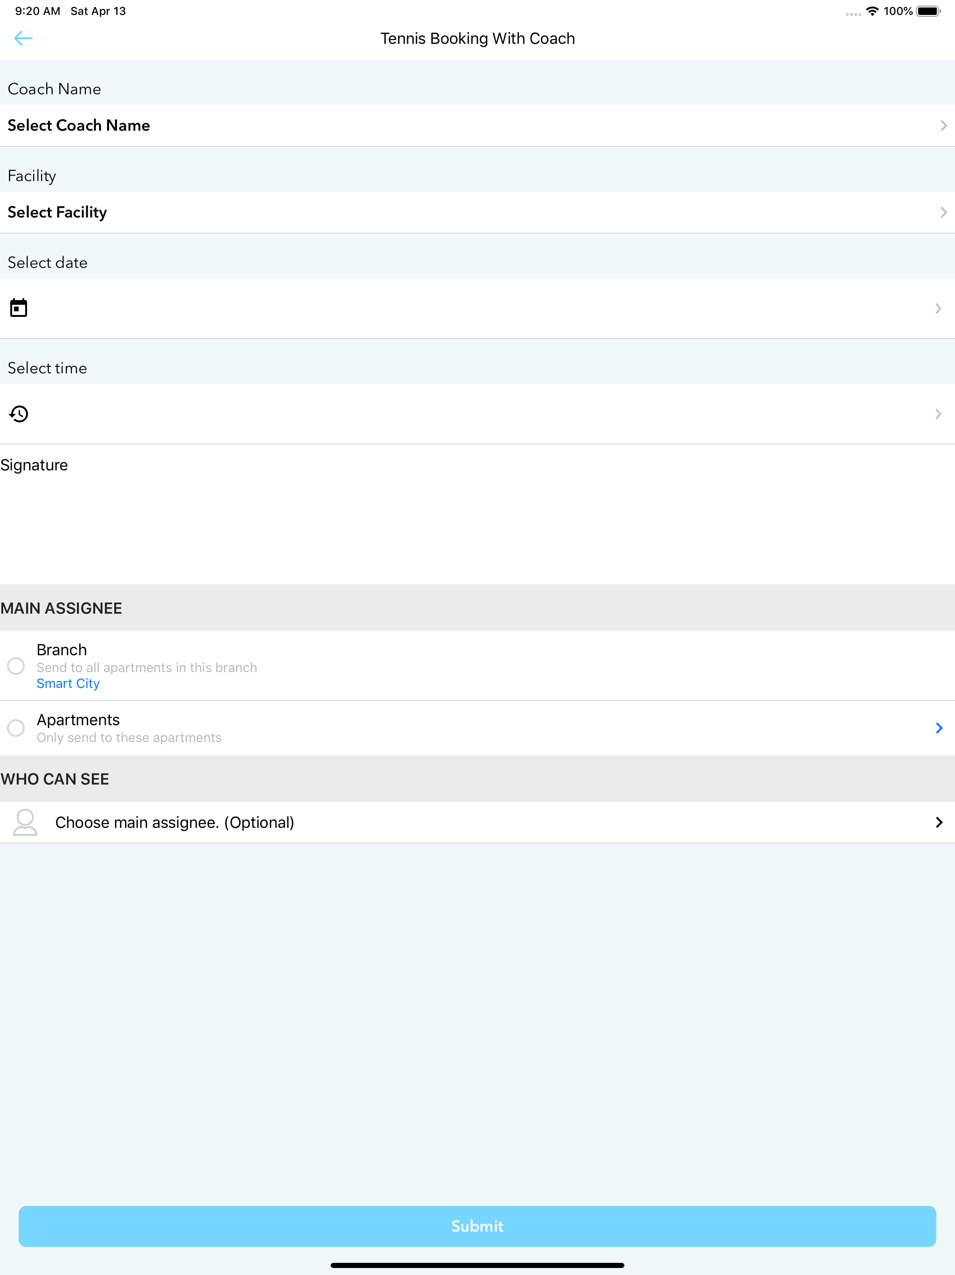955x1275 pixels.
Task: Tap the Signature label
Action: click(x=34, y=464)
